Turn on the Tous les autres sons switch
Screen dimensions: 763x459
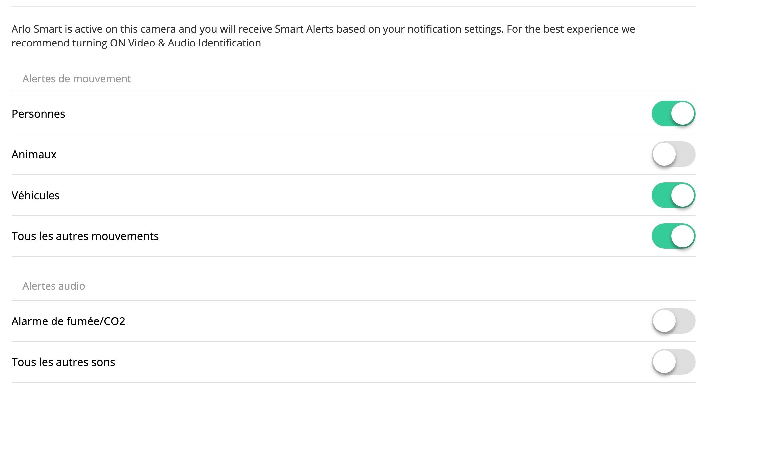point(673,362)
